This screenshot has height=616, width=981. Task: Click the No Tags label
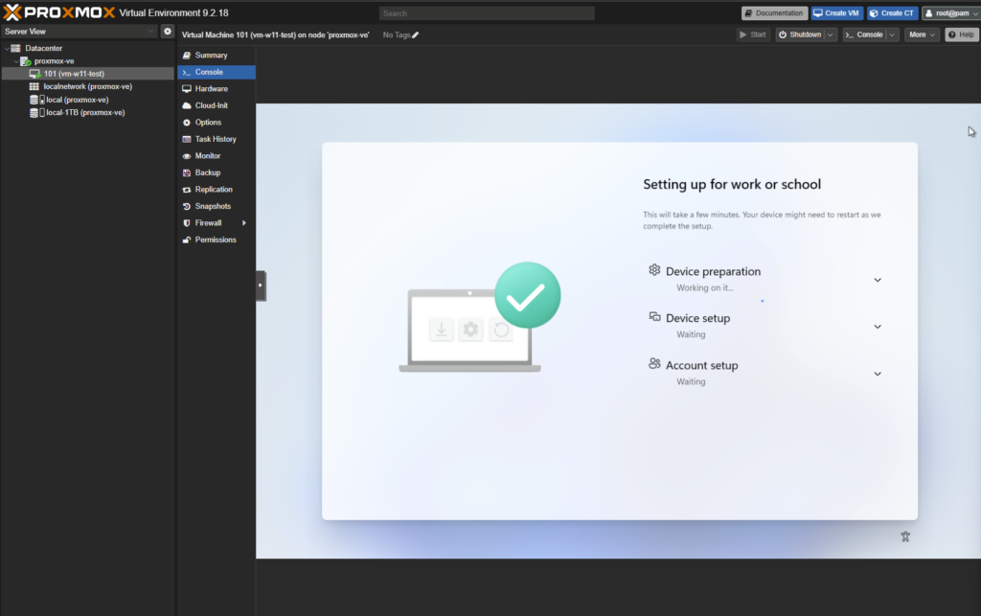pyautogui.click(x=397, y=35)
